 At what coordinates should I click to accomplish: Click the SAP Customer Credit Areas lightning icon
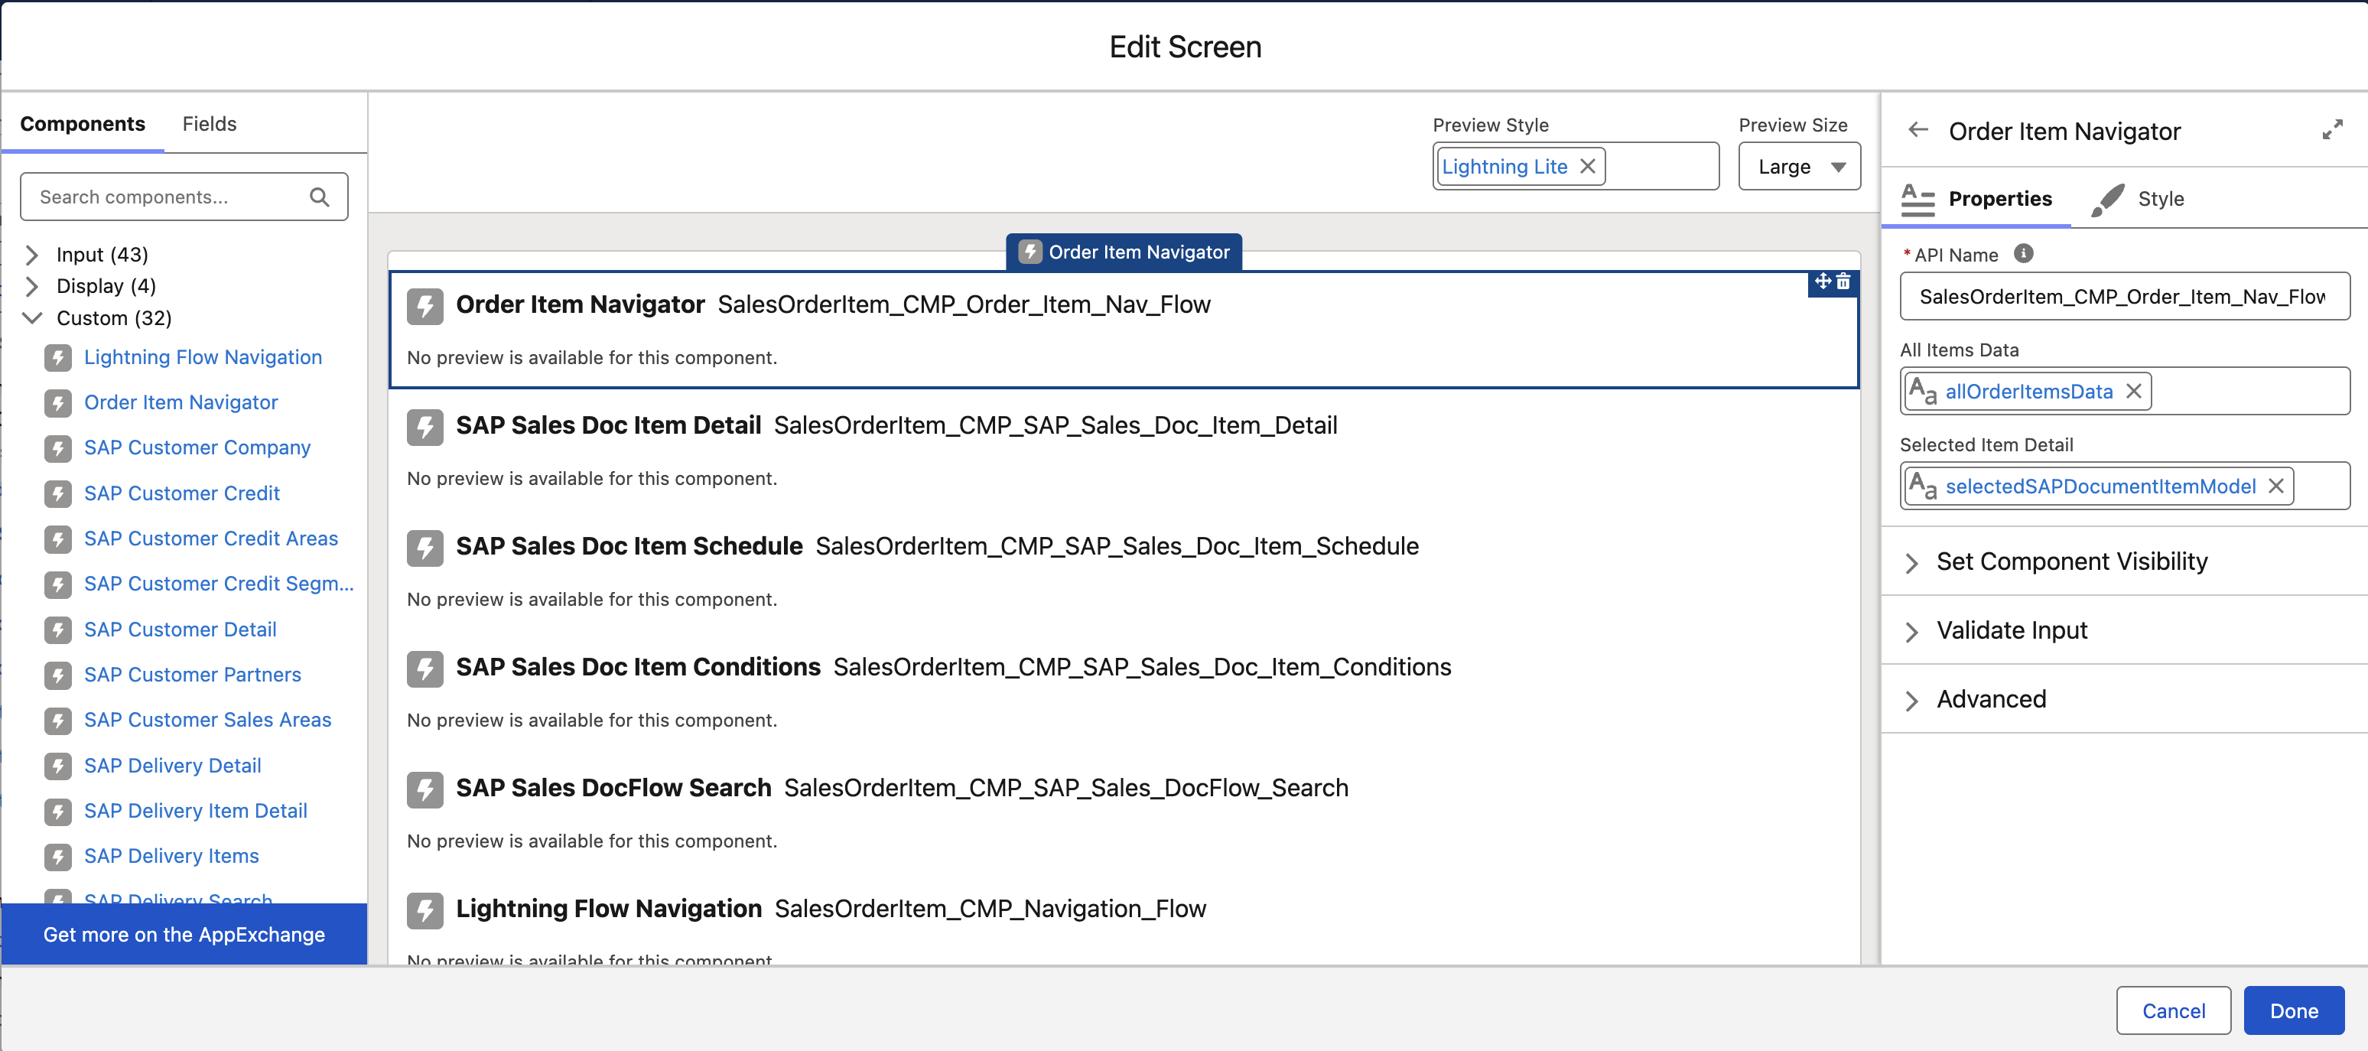(x=58, y=539)
